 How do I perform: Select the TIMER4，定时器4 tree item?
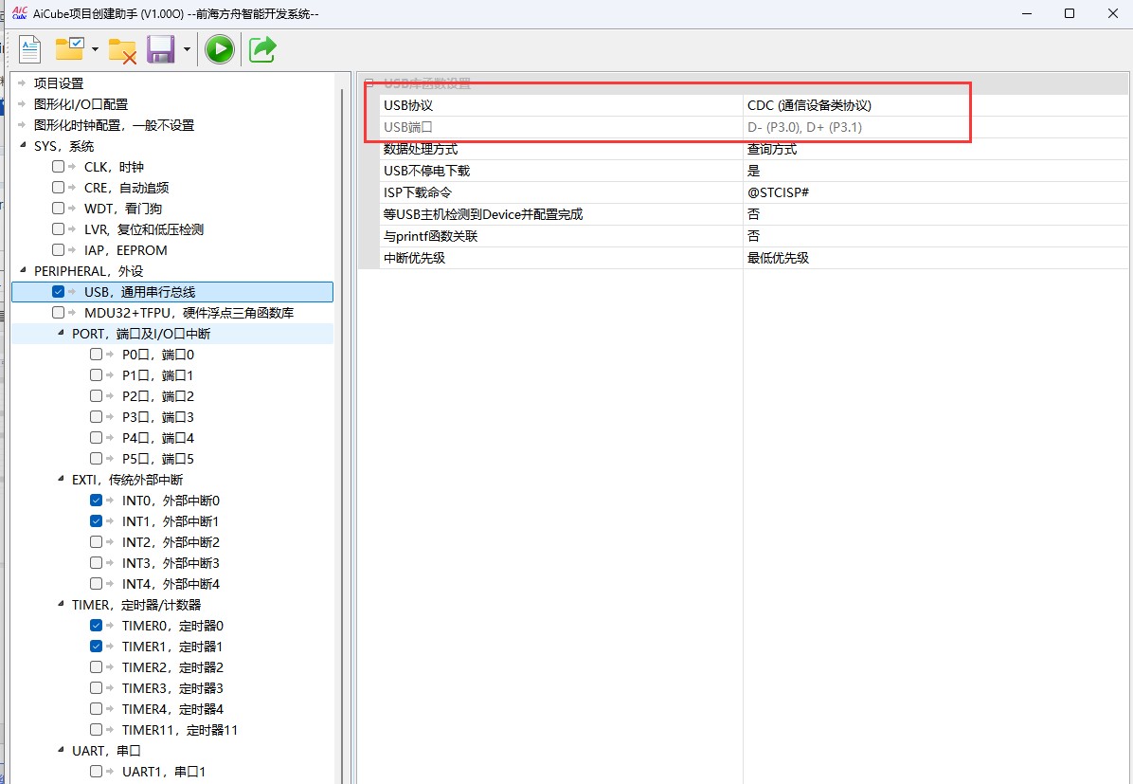[172, 709]
